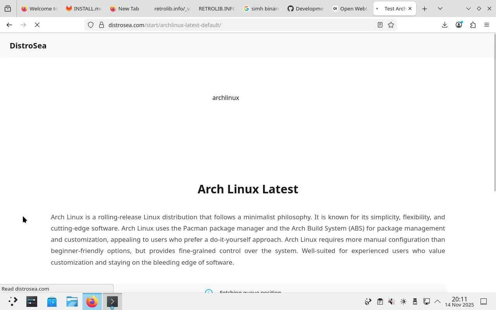Open the network connections tray icon
Viewport: 496px width, 310px height.
(x=427, y=301)
